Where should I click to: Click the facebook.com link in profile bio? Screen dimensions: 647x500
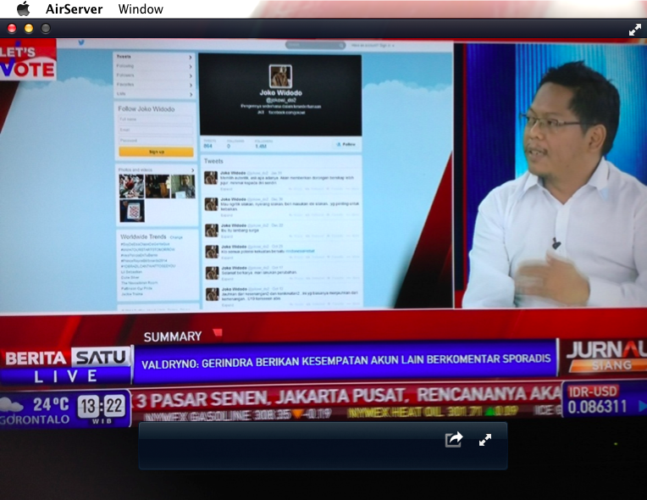[x=286, y=112]
